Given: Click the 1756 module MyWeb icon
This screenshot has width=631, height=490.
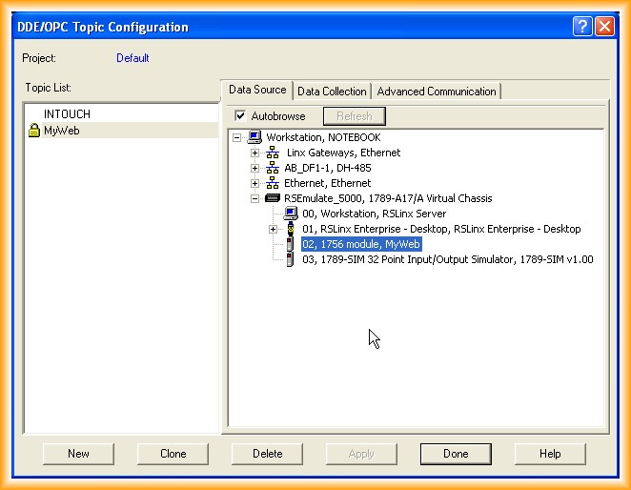Looking at the screenshot, I should (x=291, y=244).
